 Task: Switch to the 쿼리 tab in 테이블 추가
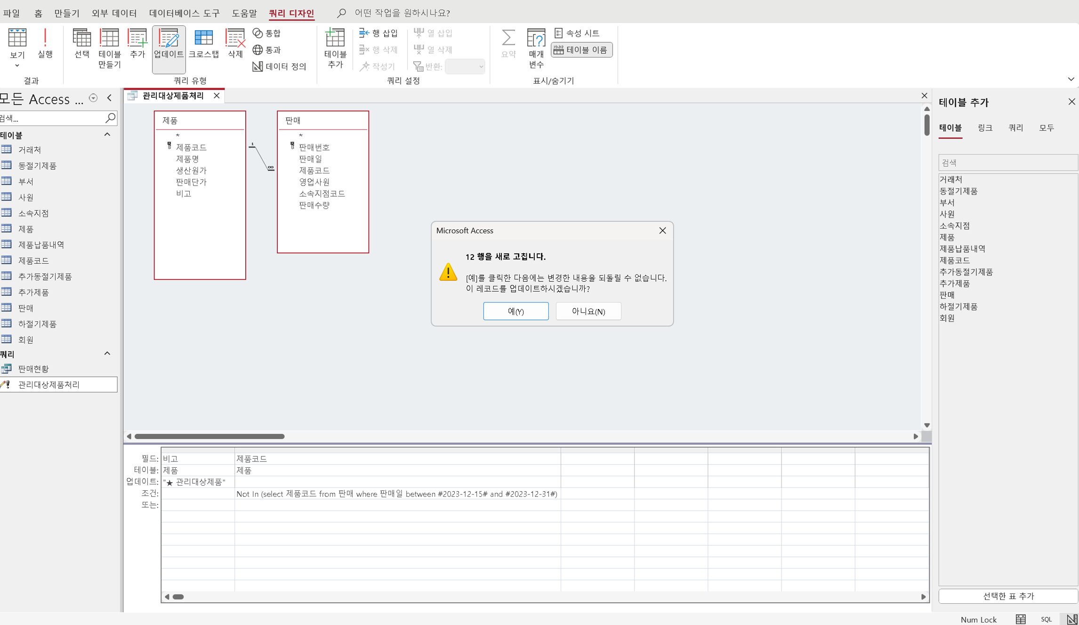[x=1015, y=128]
